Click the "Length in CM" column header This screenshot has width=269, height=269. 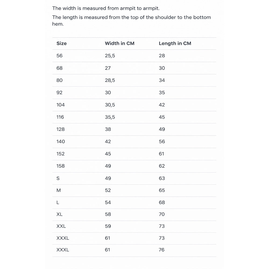coord(175,44)
